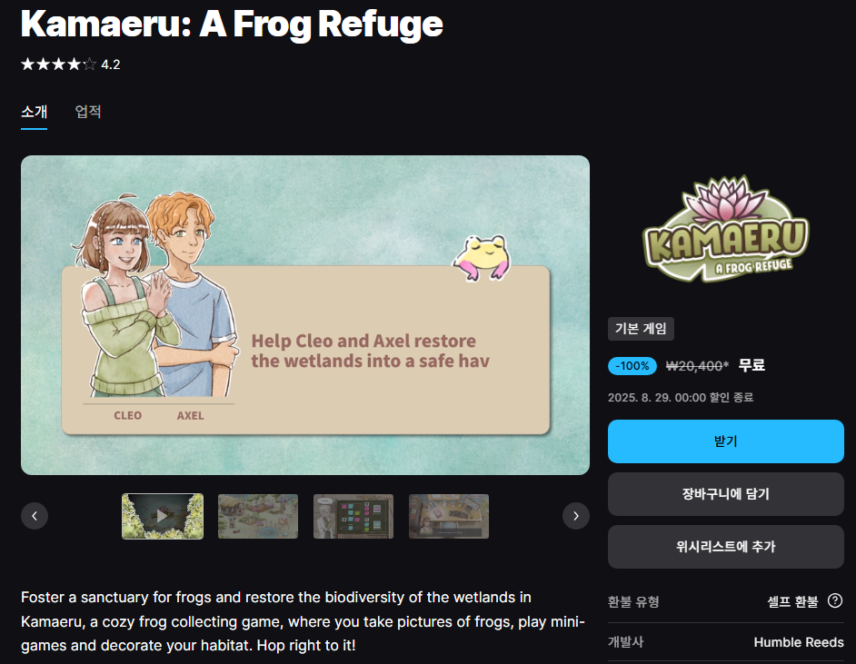Open the self-refund help question icon
Screen dimensions: 856x664
coord(835,600)
